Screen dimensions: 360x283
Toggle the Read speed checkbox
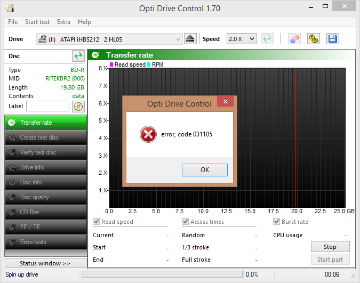point(96,222)
